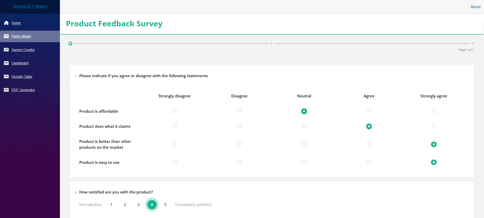Click the selected satisfaction rating 4

point(152,205)
